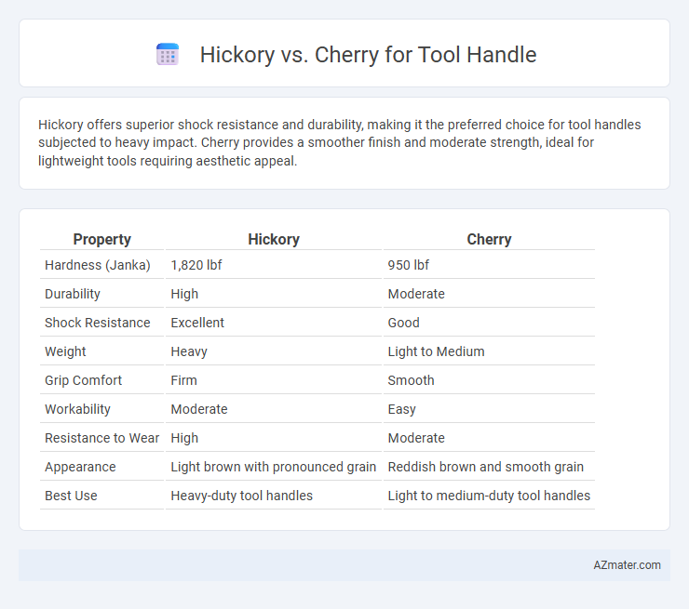Click the Cherry column header
689x609 pixels.
pyautogui.click(x=489, y=239)
